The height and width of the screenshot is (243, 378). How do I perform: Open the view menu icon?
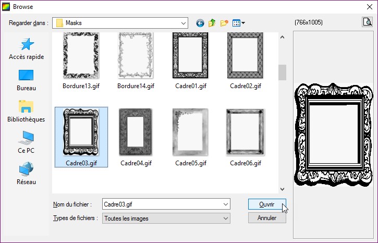239,23
